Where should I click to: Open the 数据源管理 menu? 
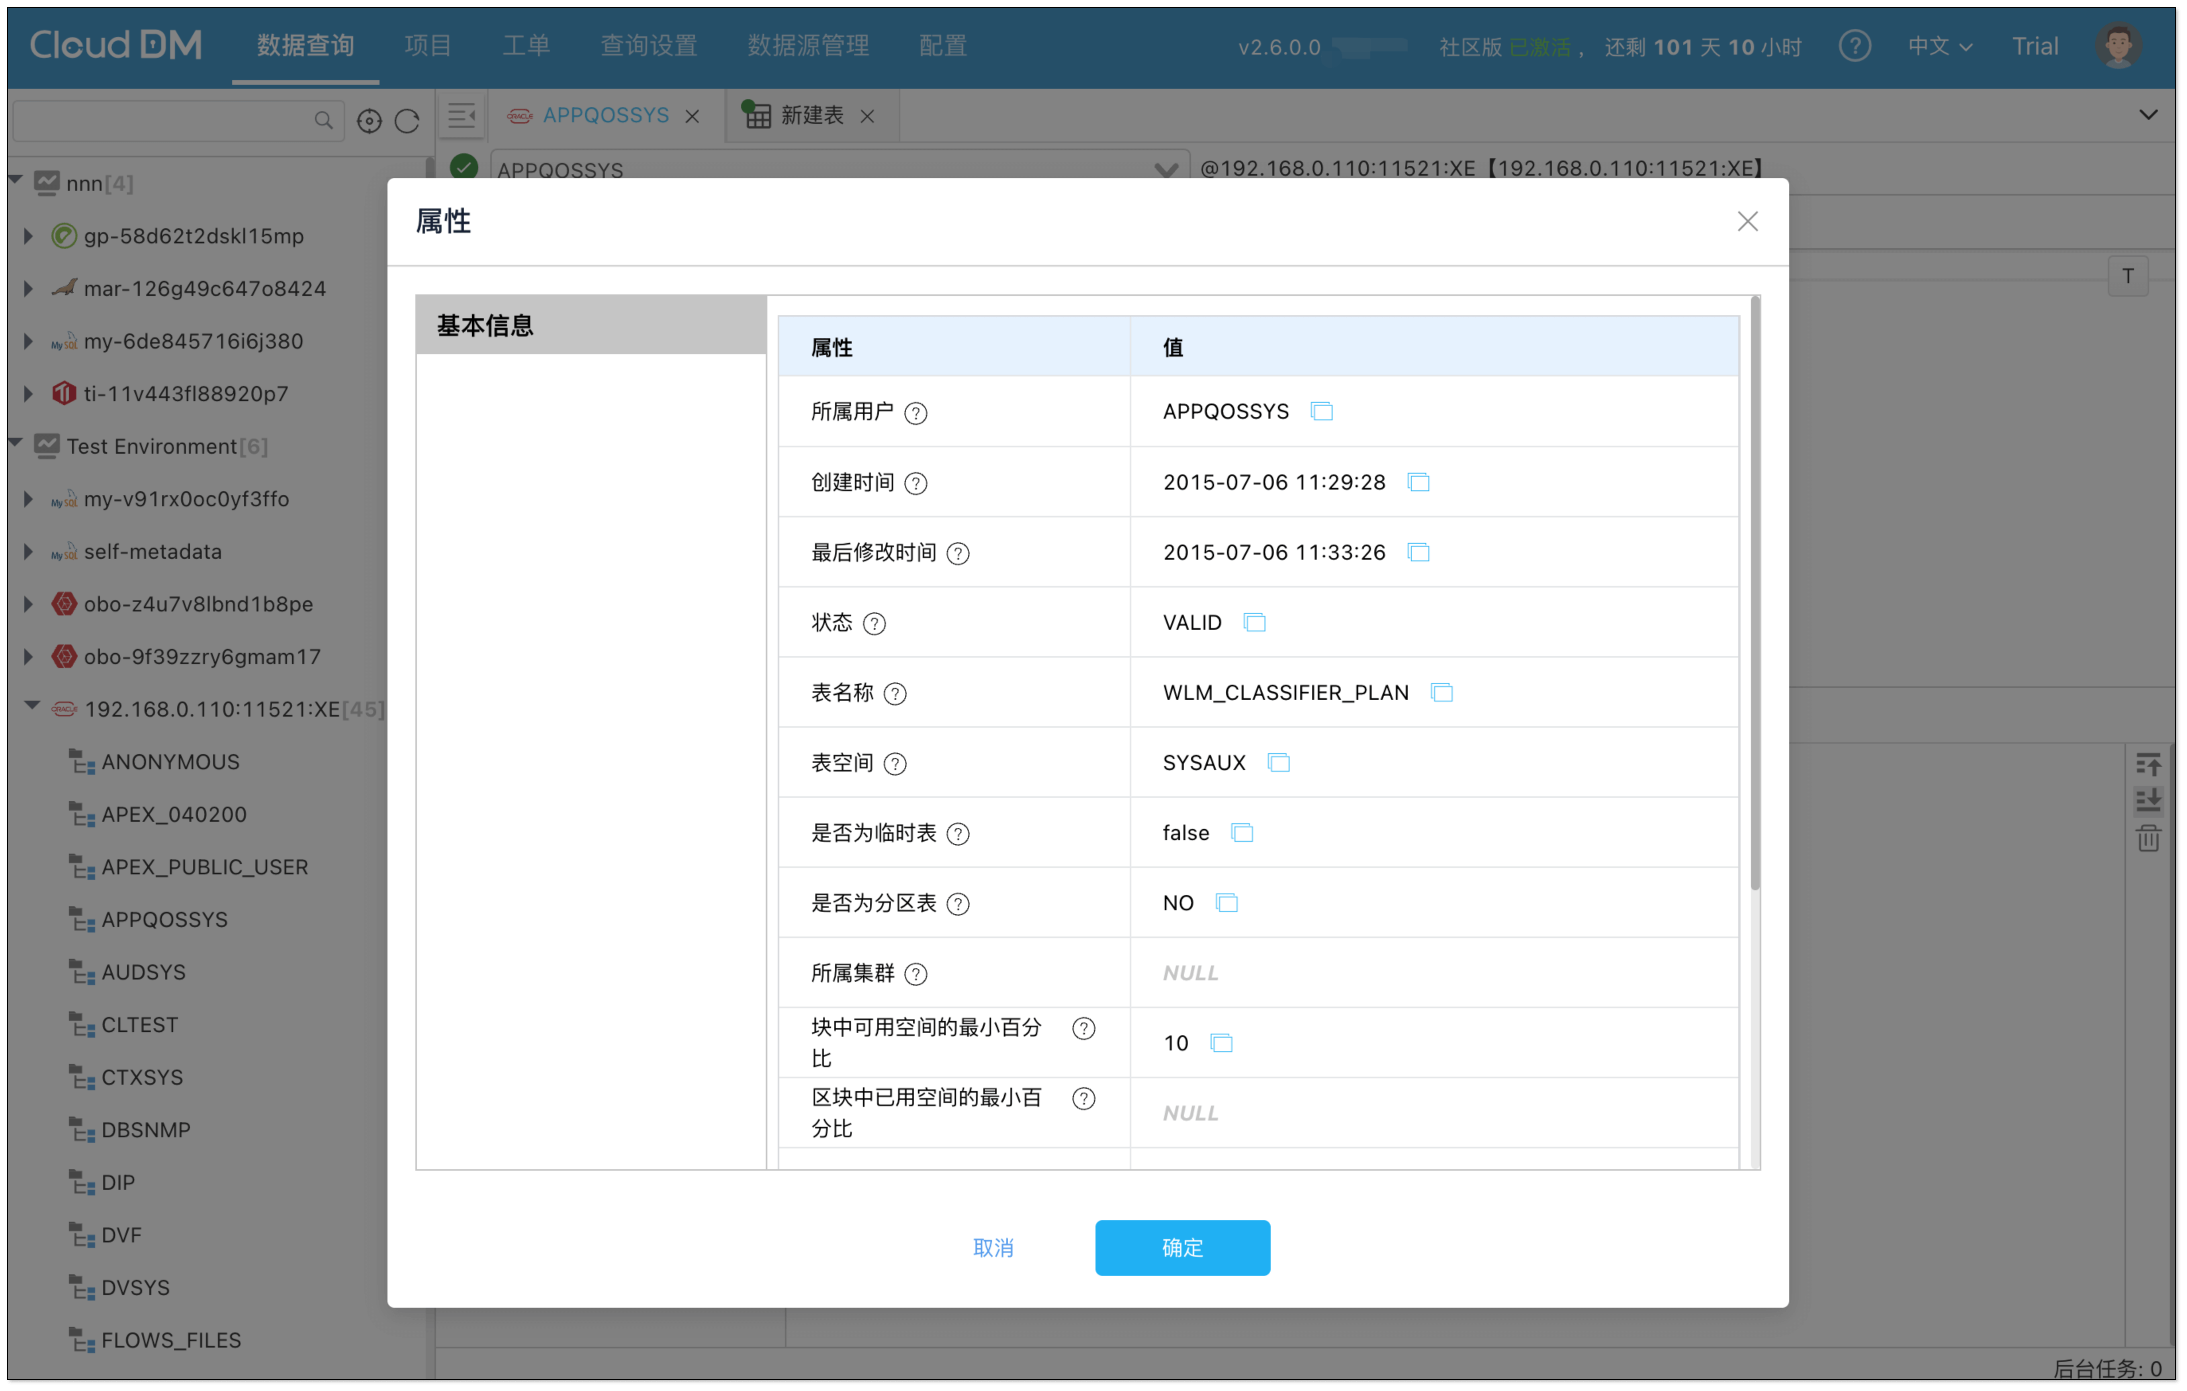pyautogui.click(x=808, y=45)
